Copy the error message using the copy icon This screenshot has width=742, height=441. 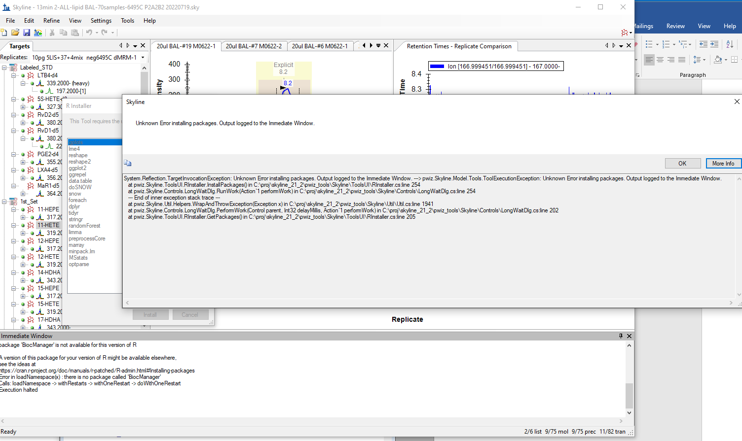point(128,163)
